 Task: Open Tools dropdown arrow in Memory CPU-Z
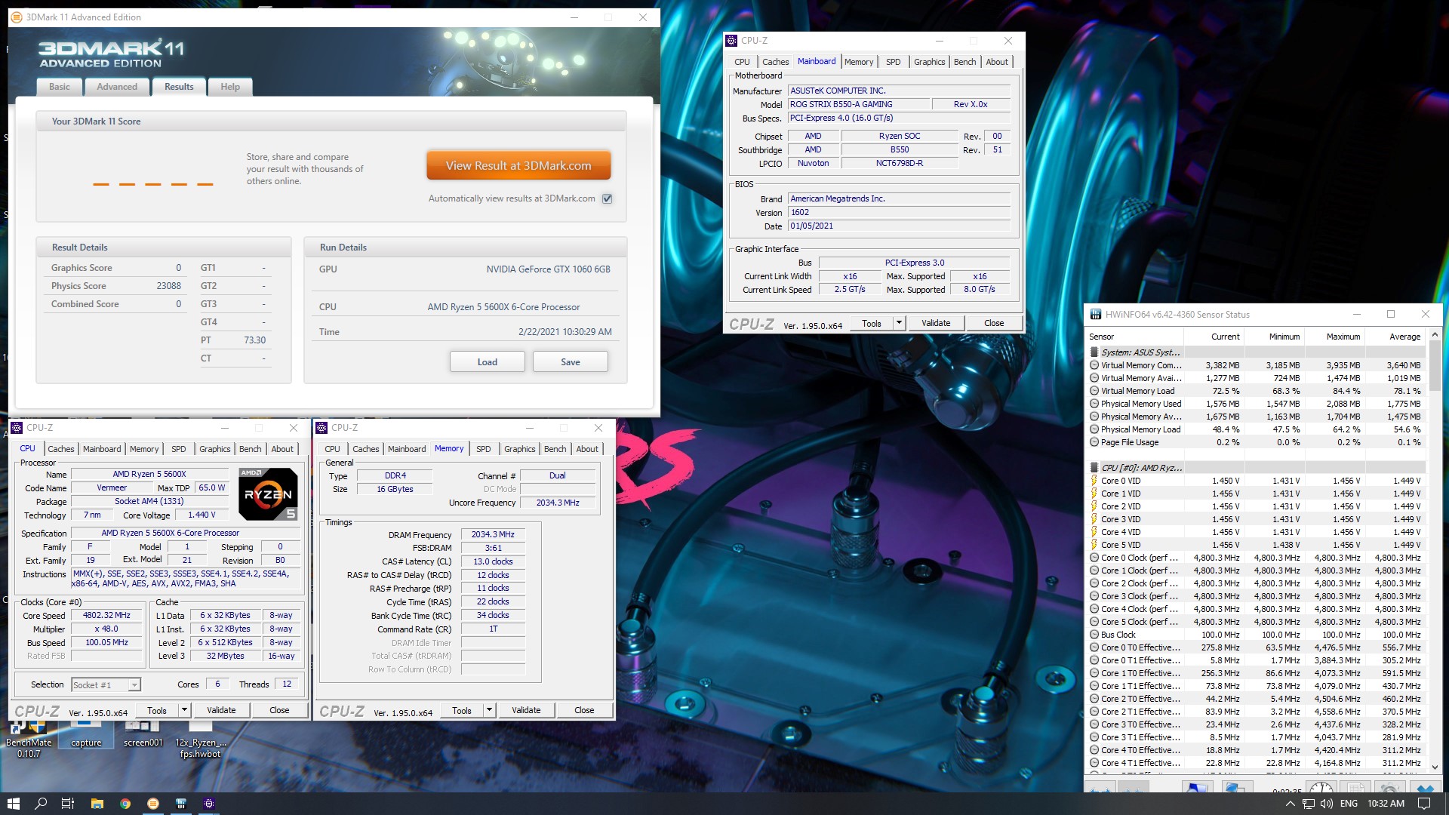489,710
